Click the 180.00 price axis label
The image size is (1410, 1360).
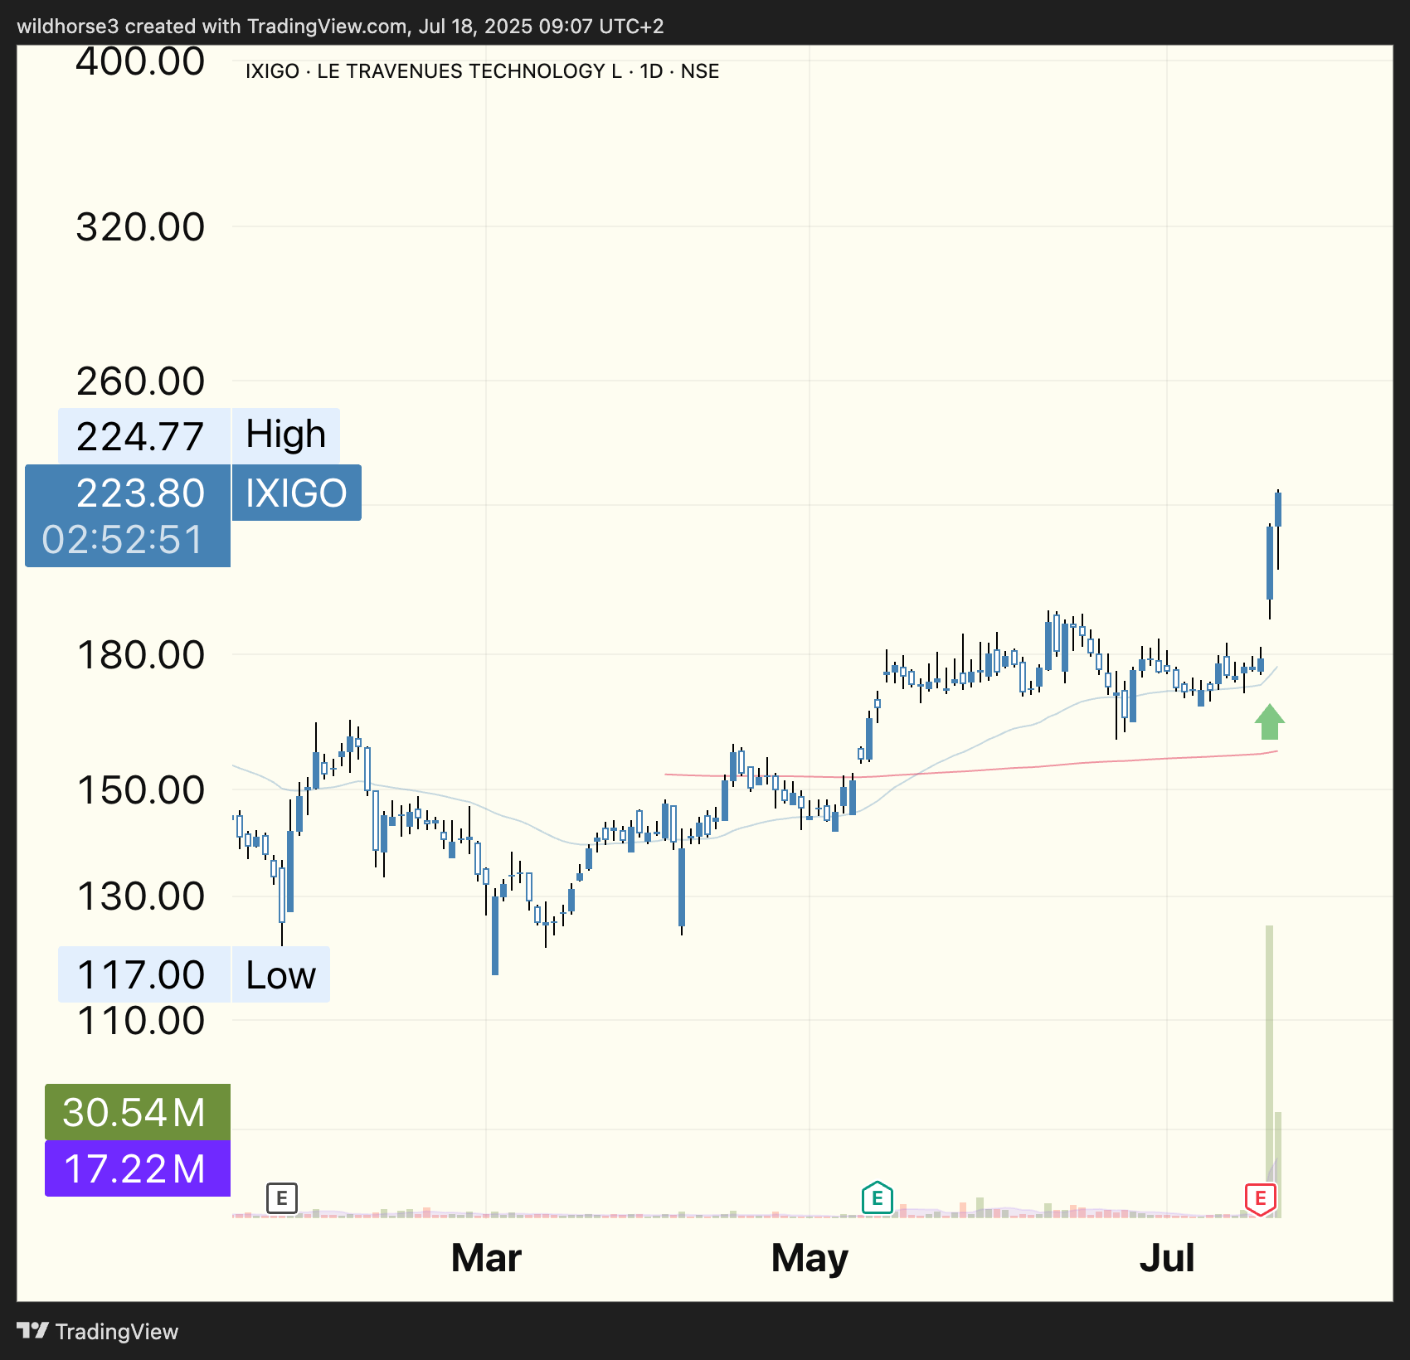[140, 655]
